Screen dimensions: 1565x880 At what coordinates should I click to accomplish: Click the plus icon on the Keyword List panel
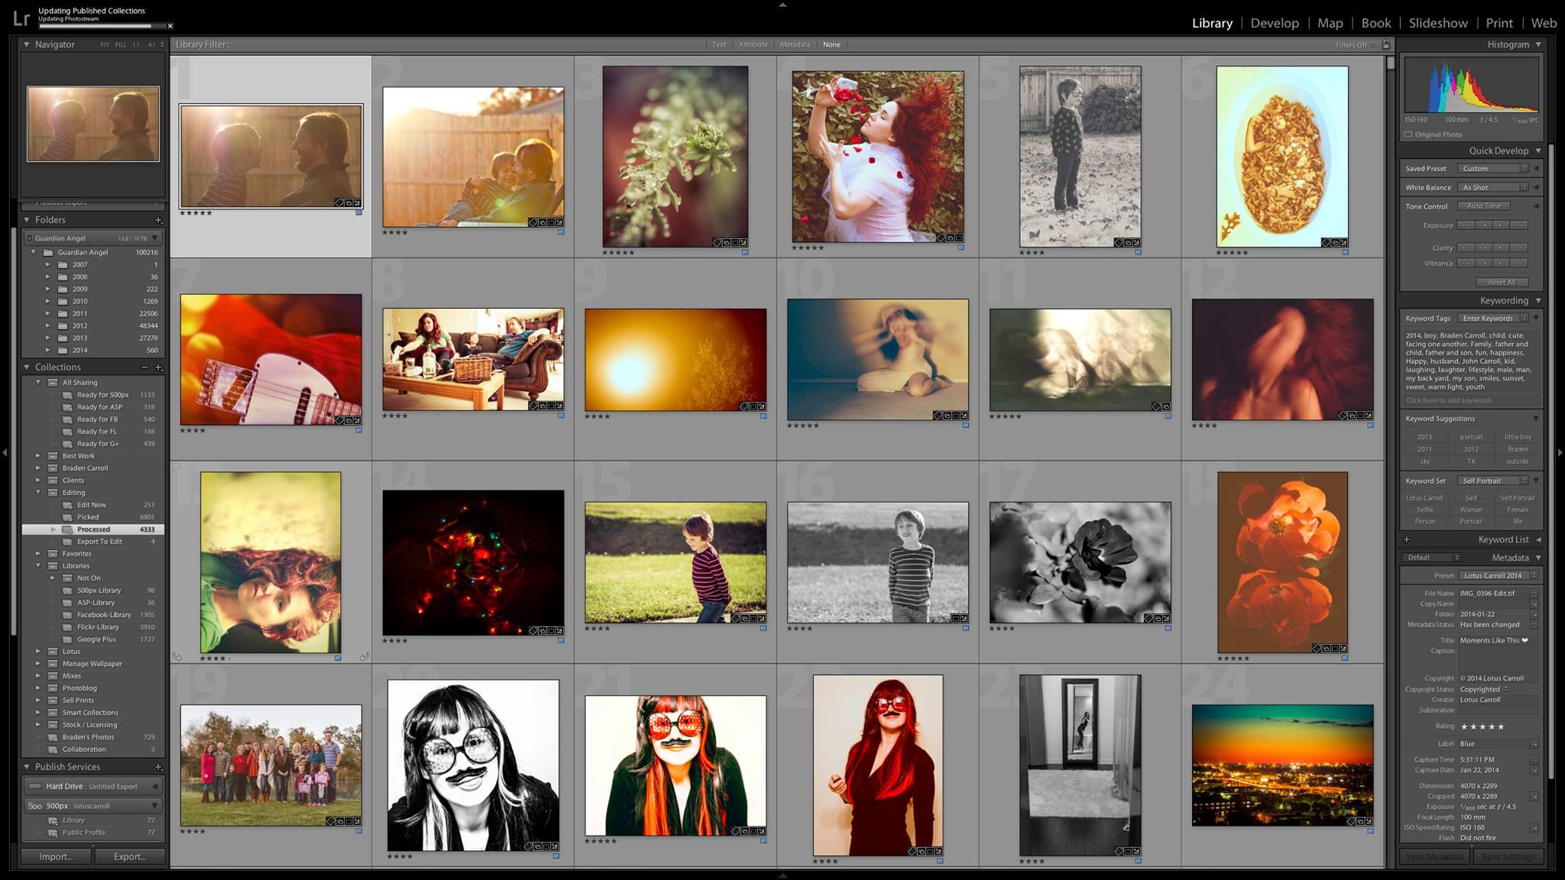(x=1407, y=539)
